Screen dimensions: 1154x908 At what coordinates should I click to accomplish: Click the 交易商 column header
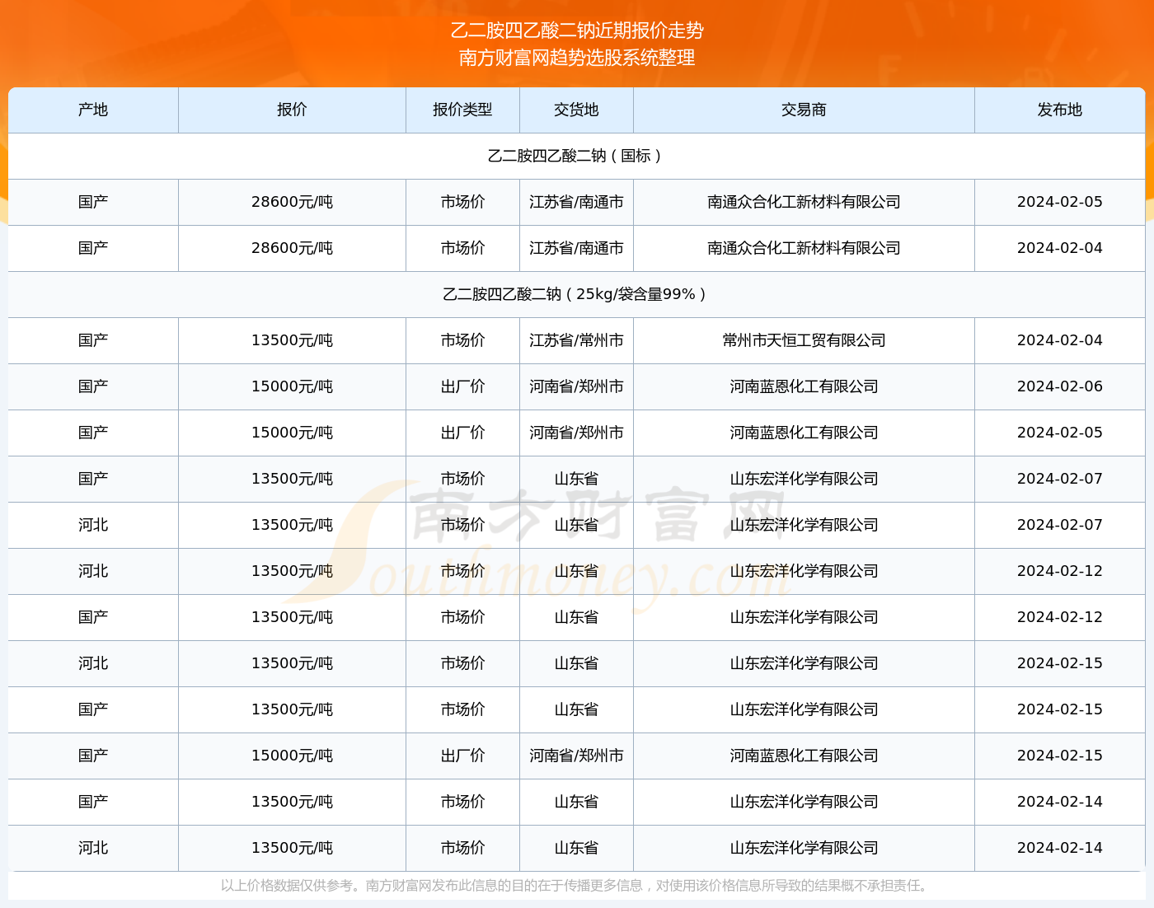(804, 110)
